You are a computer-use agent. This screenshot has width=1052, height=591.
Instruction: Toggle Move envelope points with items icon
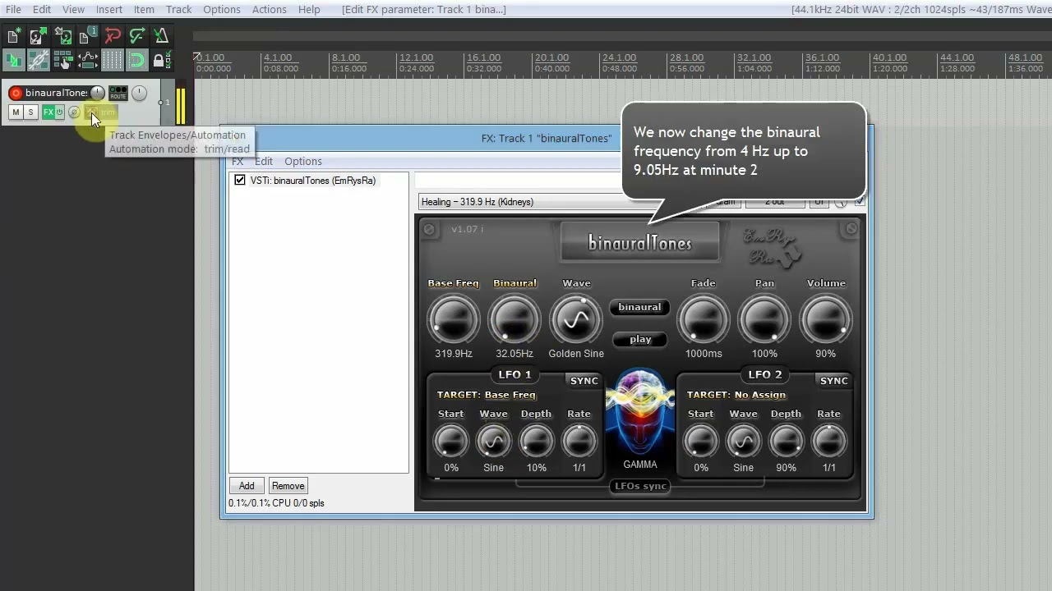88,60
